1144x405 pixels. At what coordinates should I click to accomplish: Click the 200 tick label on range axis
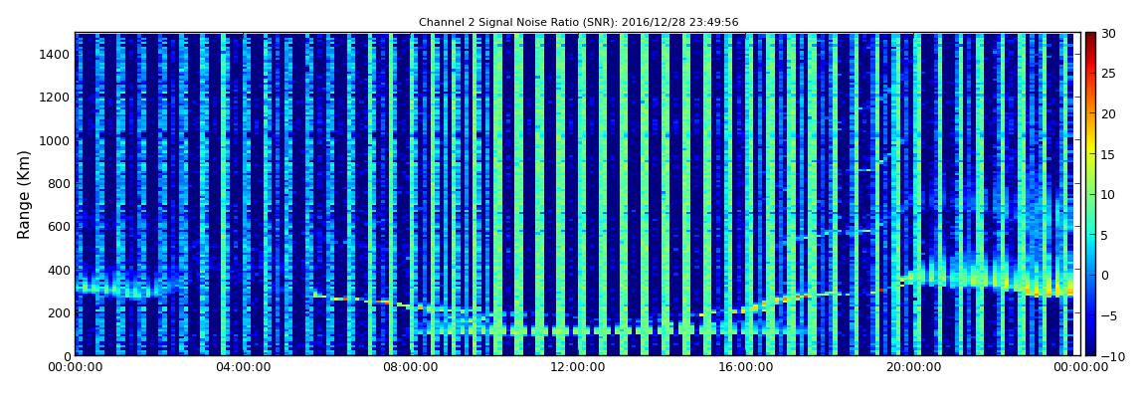click(x=60, y=313)
